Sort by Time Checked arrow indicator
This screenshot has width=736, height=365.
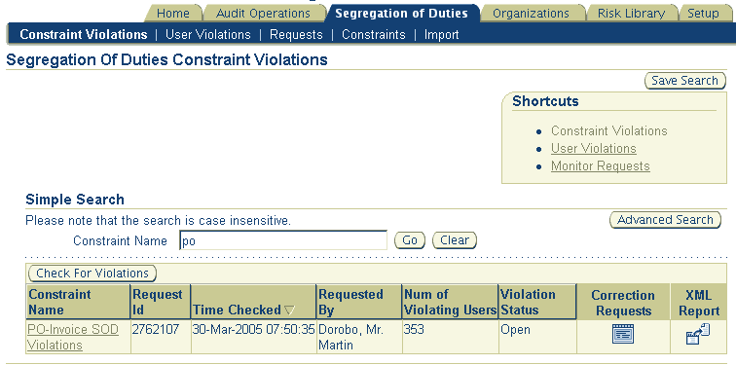[289, 310]
